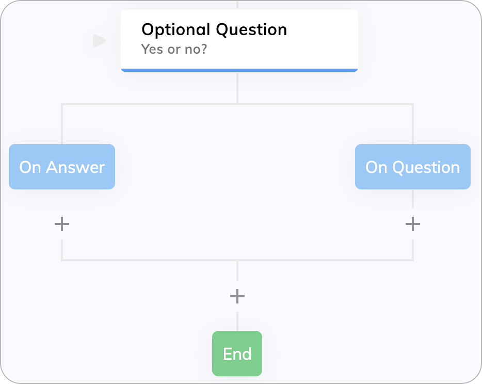Viewport: 482px width, 384px height.
Task: Click empty canvas between On Answer and On Question
Action: coord(235,172)
